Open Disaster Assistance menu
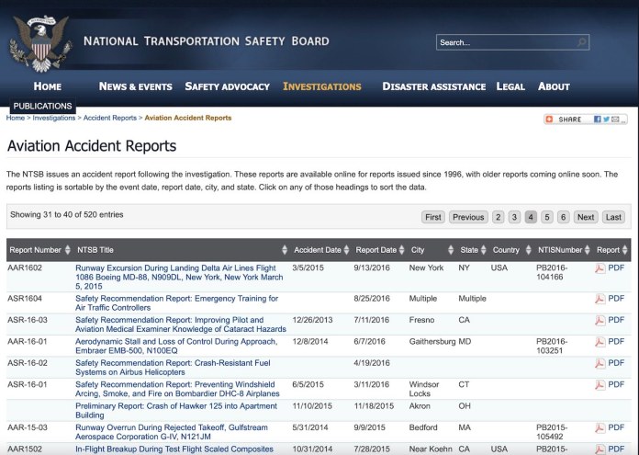 [433, 86]
